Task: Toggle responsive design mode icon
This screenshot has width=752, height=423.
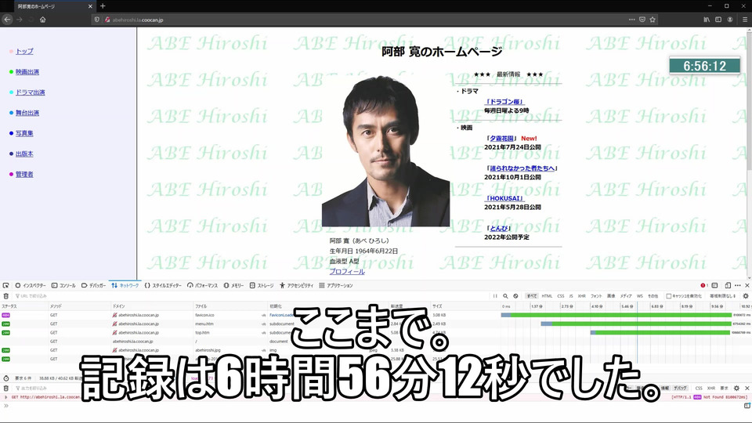Action: (x=728, y=285)
